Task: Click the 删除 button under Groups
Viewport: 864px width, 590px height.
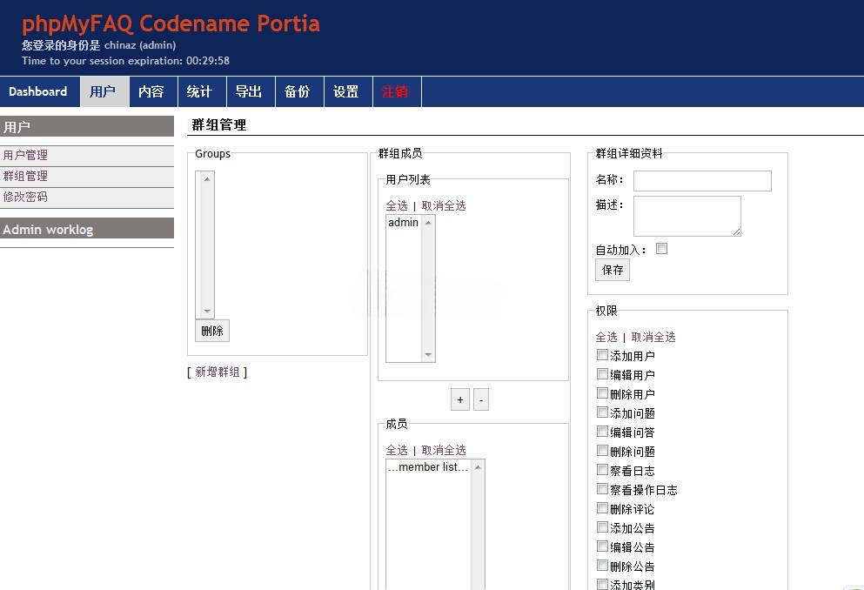Action: [x=211, y=331]
